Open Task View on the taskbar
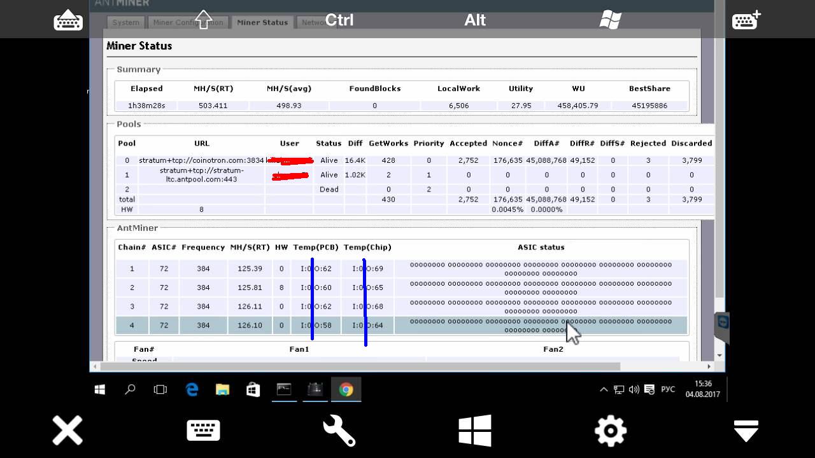815x458 pixels. [160, 389]
